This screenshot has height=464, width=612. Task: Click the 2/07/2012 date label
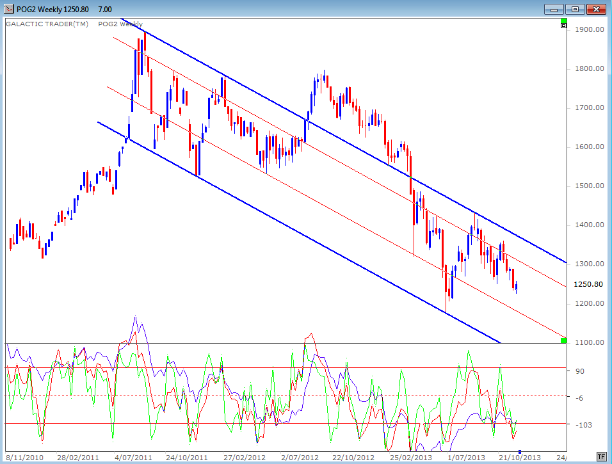[300, 458]
